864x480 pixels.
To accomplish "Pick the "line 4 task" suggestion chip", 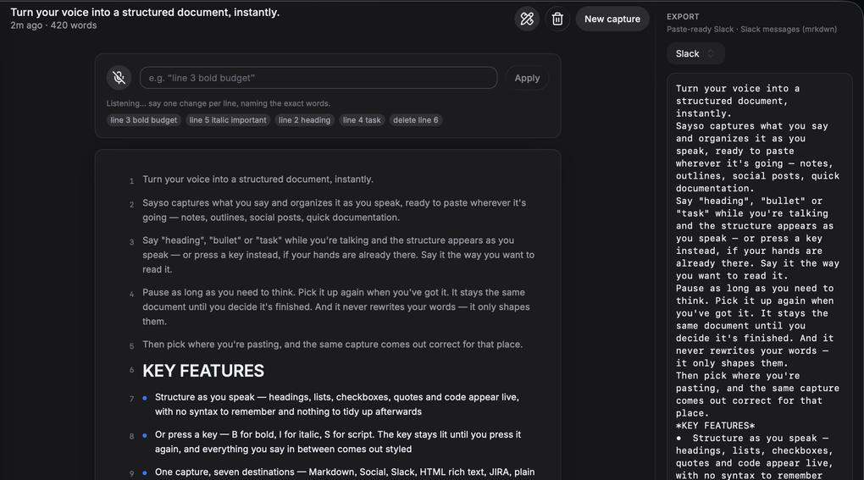I will pos(362,120).
